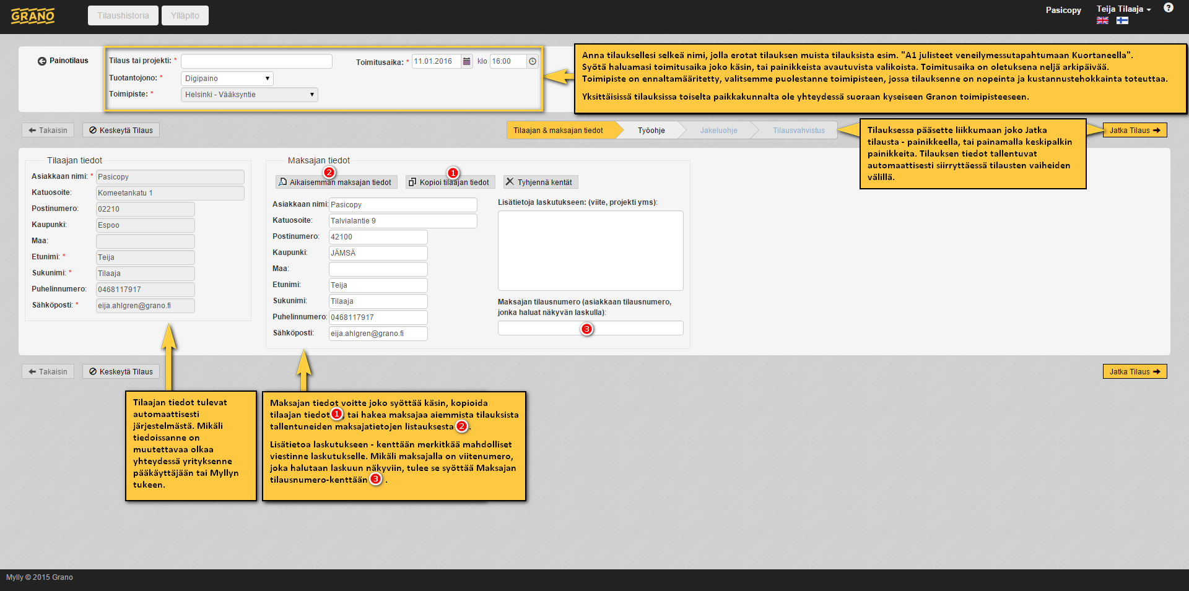Open the help question mark icon
Screen dimensions: 1189x591
tap(1168, 8)
